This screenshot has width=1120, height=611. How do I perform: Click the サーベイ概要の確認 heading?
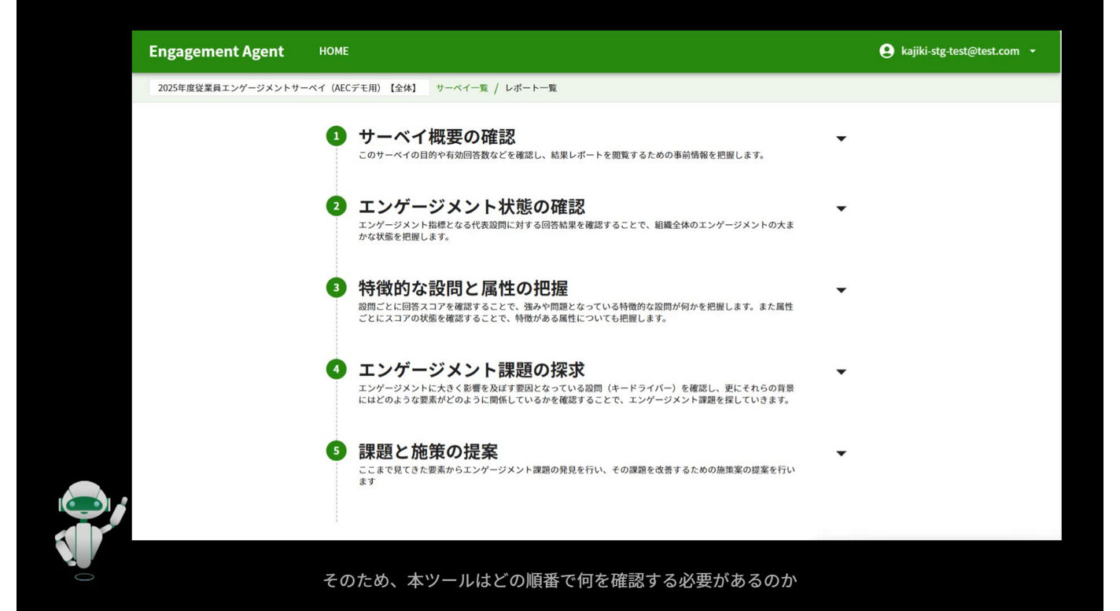click(x=437, y=137)
